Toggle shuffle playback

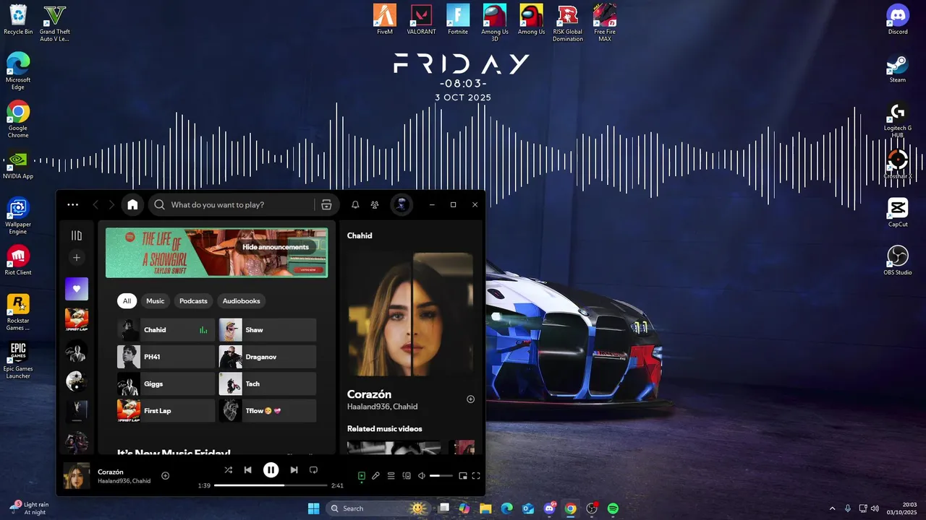coord(228,470)
